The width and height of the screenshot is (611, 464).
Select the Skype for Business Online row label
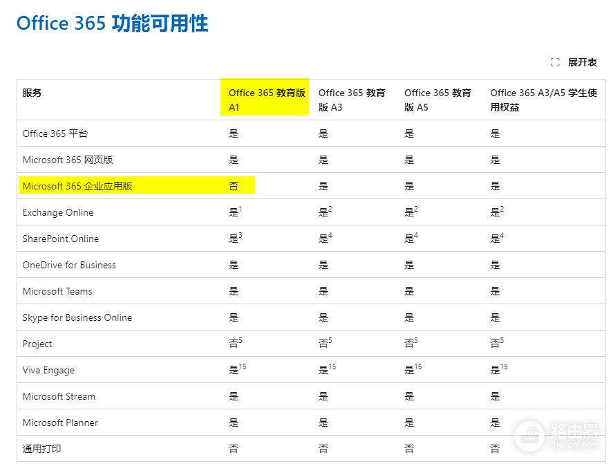[x=77, y=318]
